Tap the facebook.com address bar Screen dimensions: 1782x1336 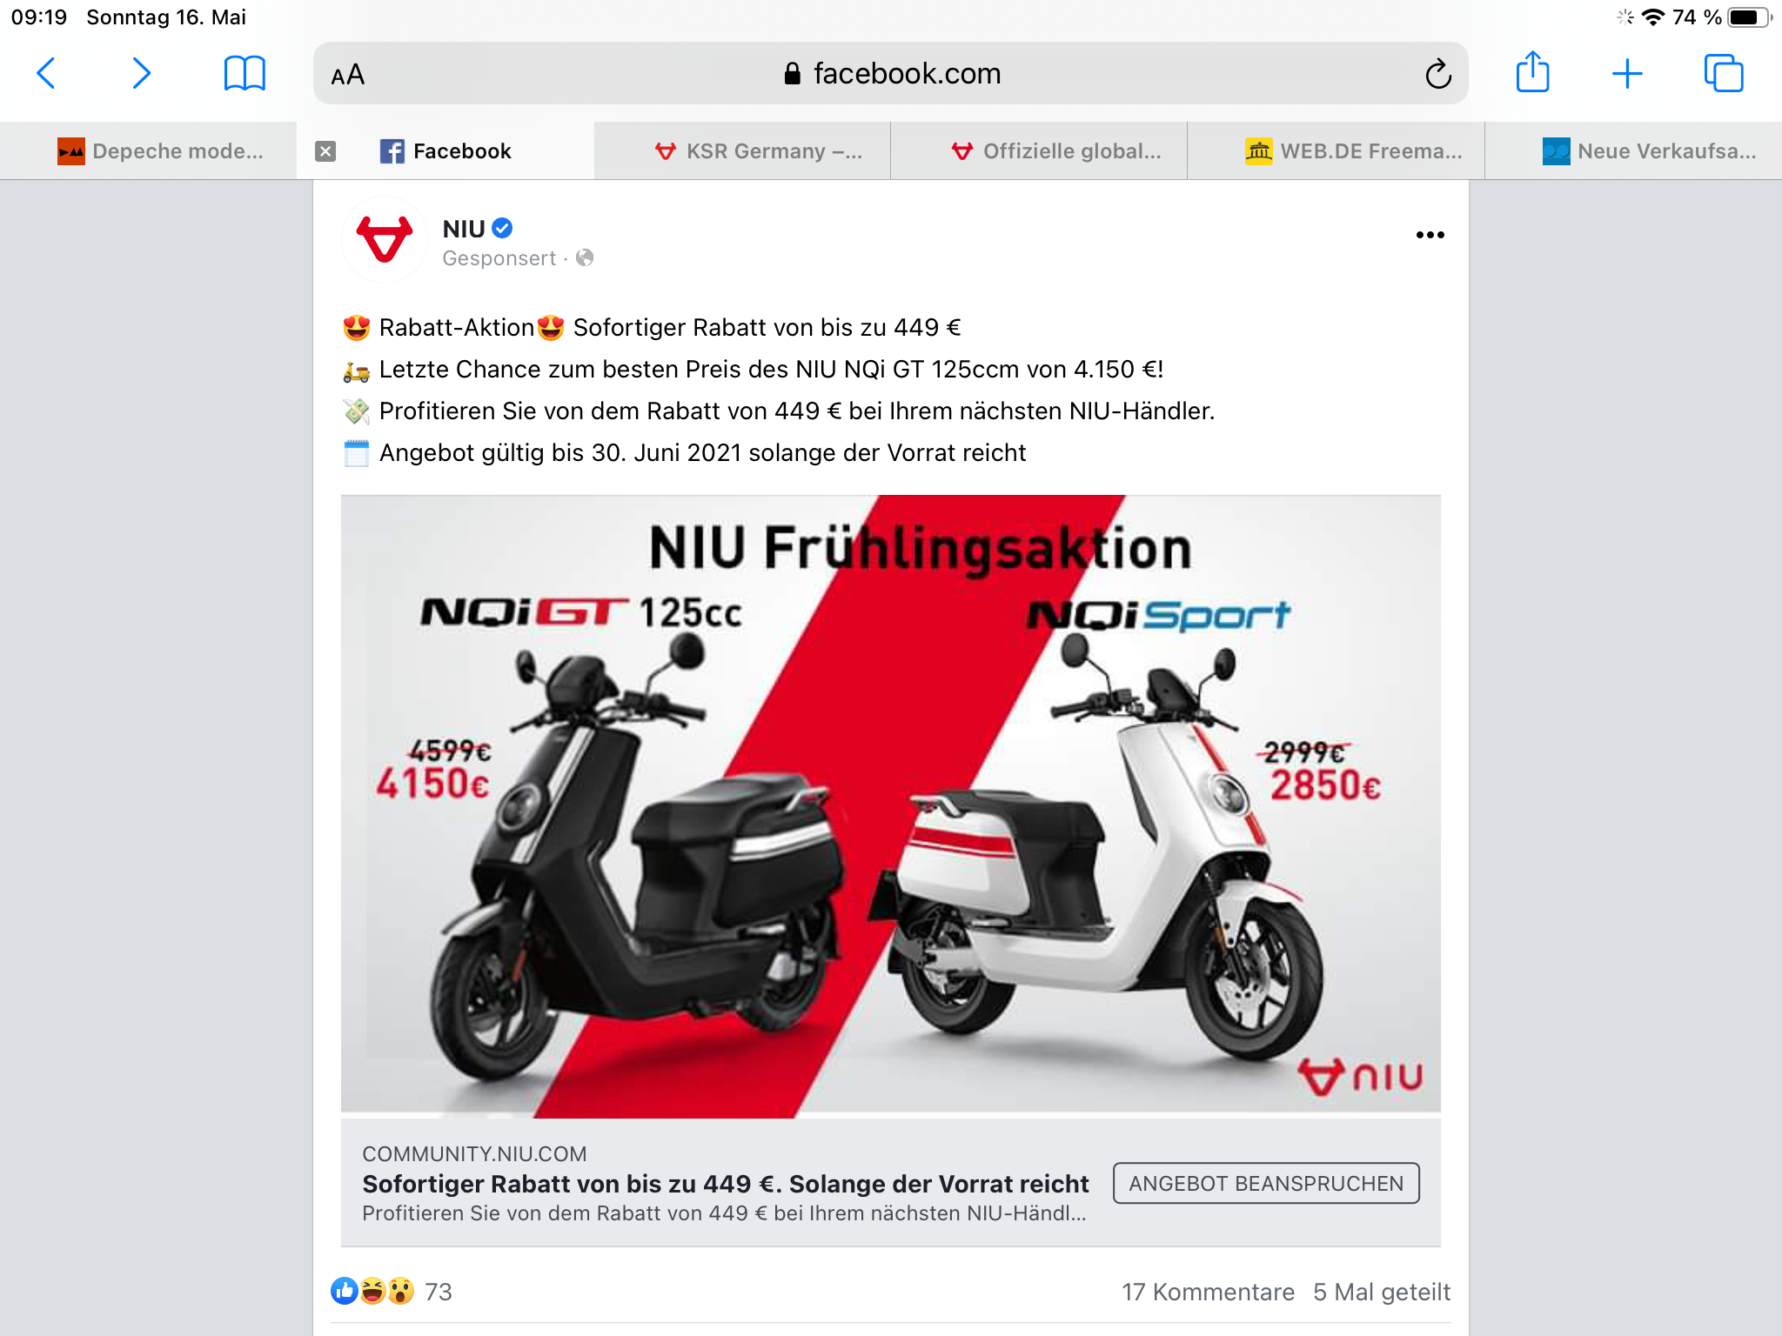pos(891,74)
